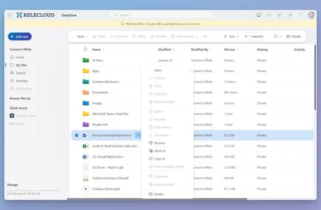321x210 pixels.
Task: Choose Download in the context menu
Action: 168,135
